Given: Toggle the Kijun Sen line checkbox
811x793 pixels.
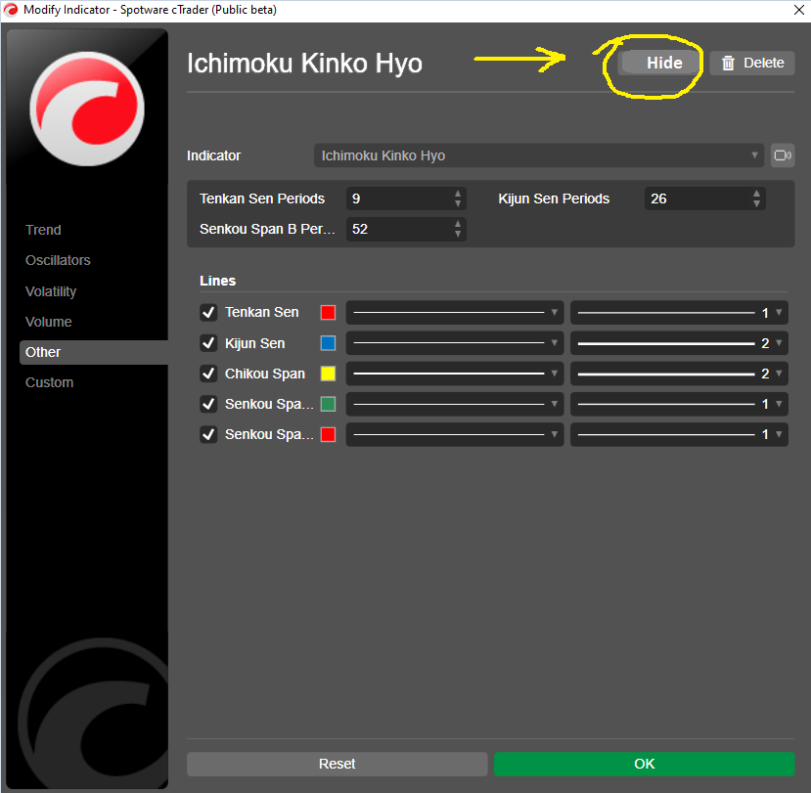Looking at the screenshot, I should point(208,343).
